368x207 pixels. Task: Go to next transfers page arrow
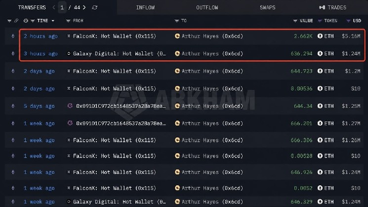click(84, 7)
